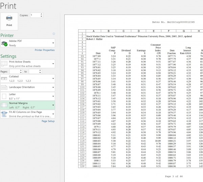Click the Normal Margins icon
This screenshot has width=203, height=182.
click(x=5, y=105)
